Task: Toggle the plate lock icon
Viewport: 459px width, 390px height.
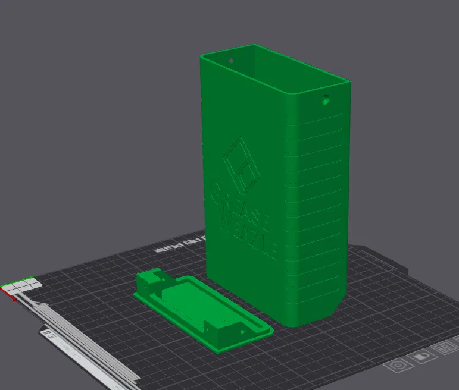Action: (423, 357)
